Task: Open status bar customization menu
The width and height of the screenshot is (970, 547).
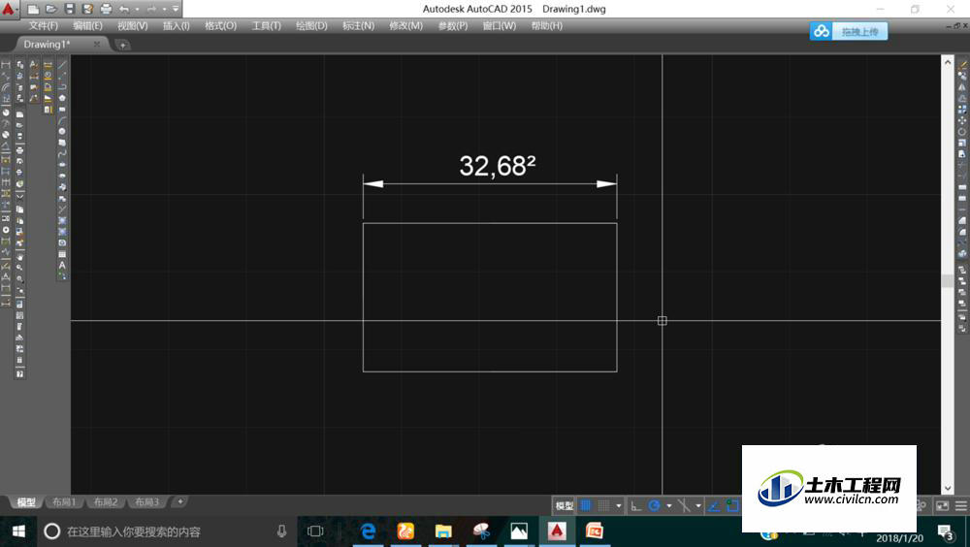Action: [x=961, y=505]
